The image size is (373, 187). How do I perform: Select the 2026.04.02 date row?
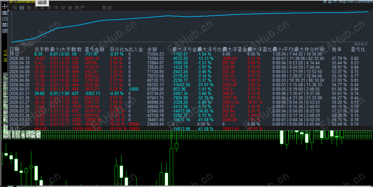click(x=19, y=85)
